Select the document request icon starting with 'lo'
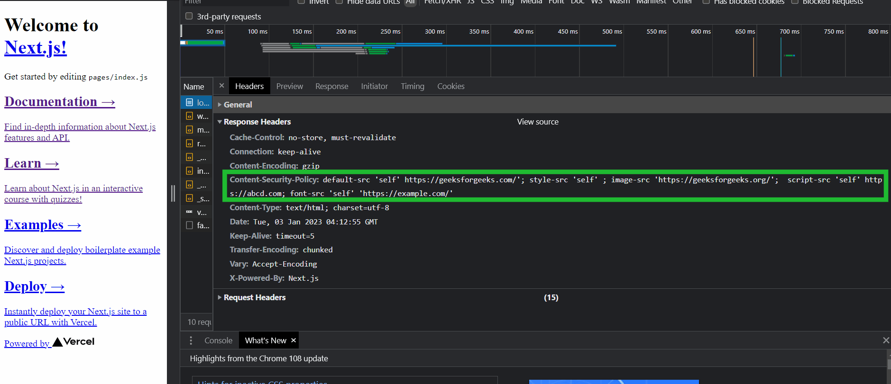Viewport: 891px width, 384px height. tap(189, 102)
